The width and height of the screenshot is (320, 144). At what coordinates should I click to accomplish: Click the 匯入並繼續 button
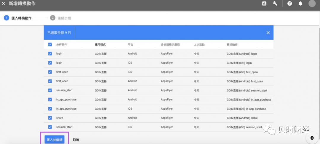(x=55, y=140)
